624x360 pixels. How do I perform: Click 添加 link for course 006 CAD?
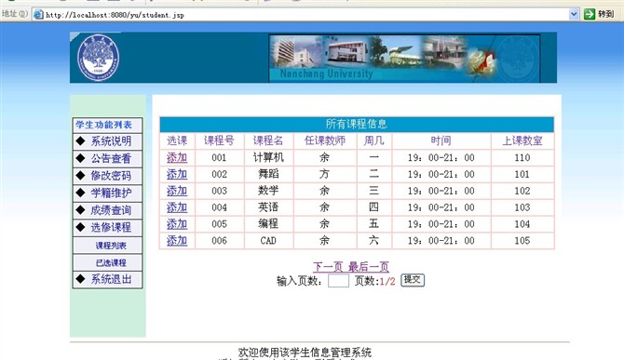tap(177, 240)
